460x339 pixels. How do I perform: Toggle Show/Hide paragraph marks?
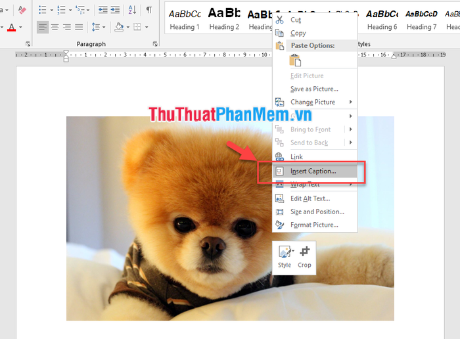[149, 10]
